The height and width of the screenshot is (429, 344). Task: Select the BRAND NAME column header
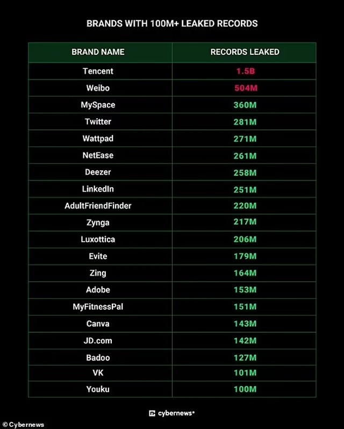98,52
